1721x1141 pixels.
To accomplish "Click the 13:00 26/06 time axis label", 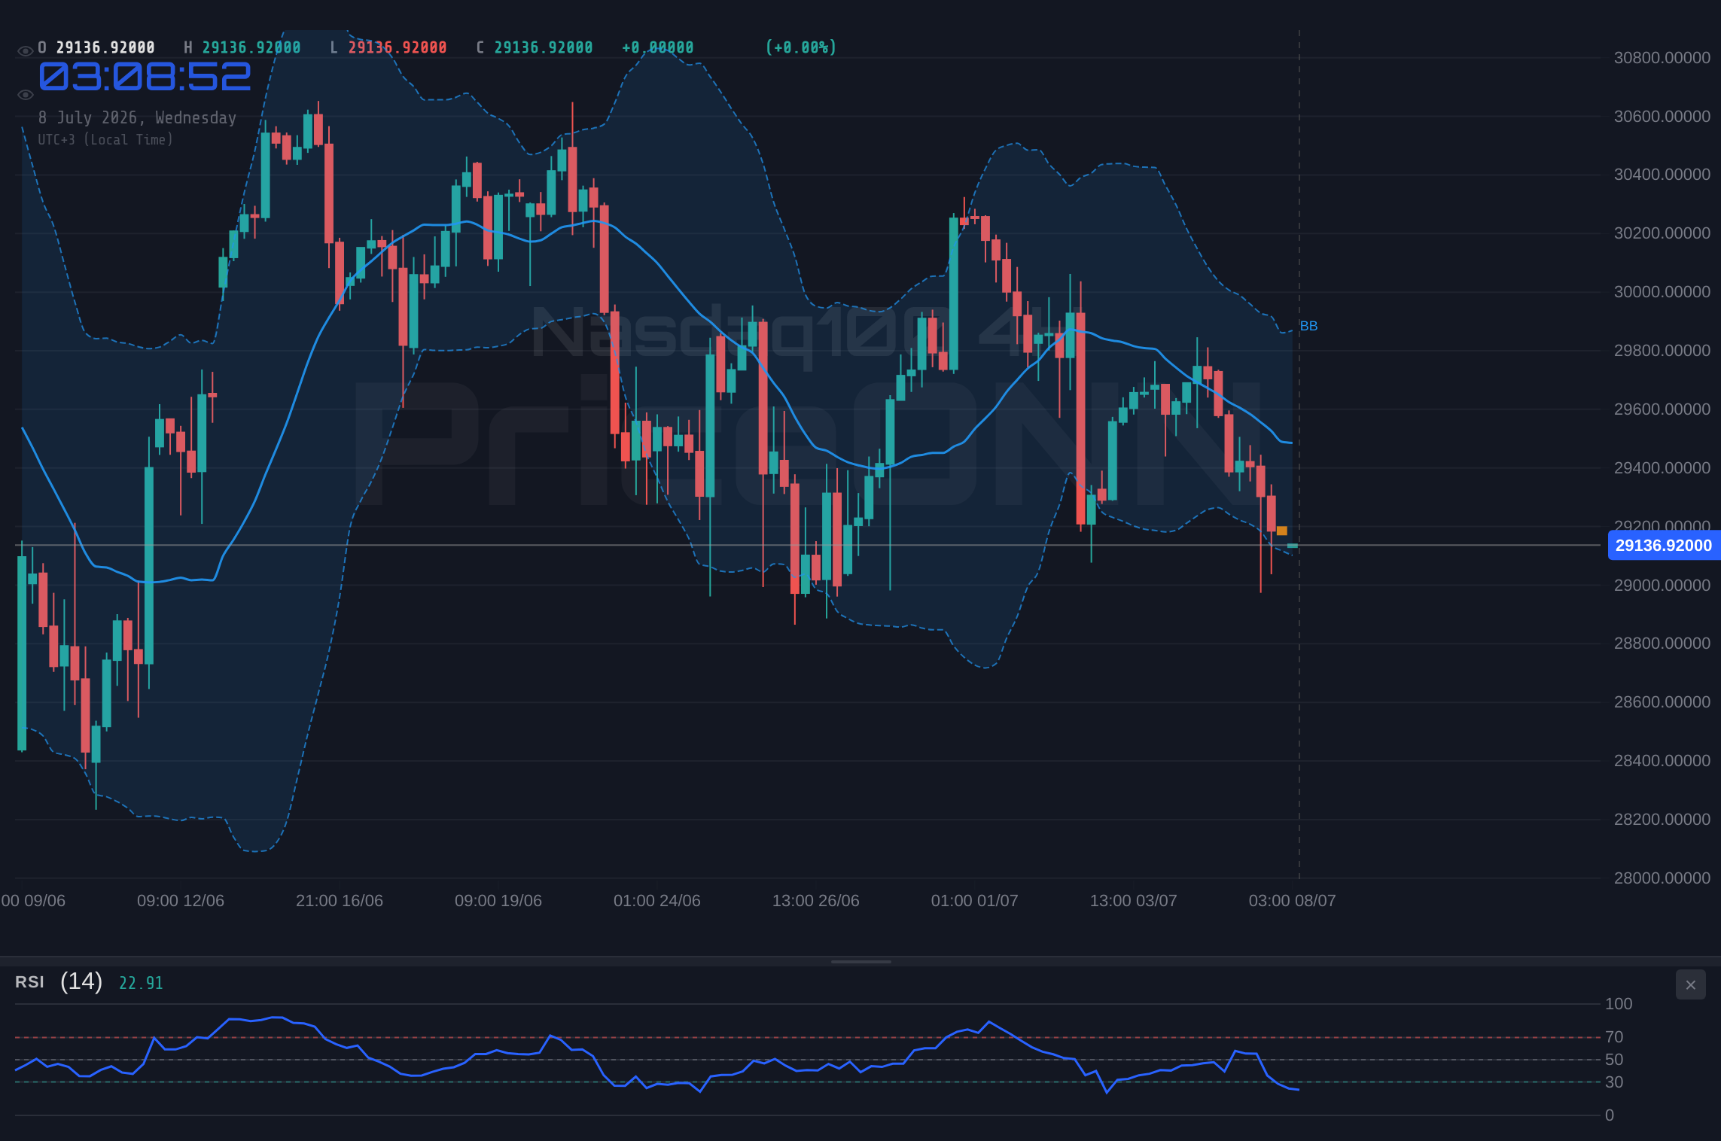I will (816, 901).
